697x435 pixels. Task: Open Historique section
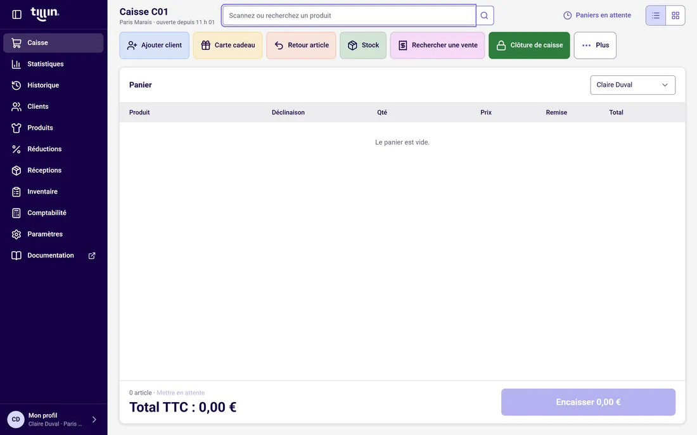coord(53,85)
